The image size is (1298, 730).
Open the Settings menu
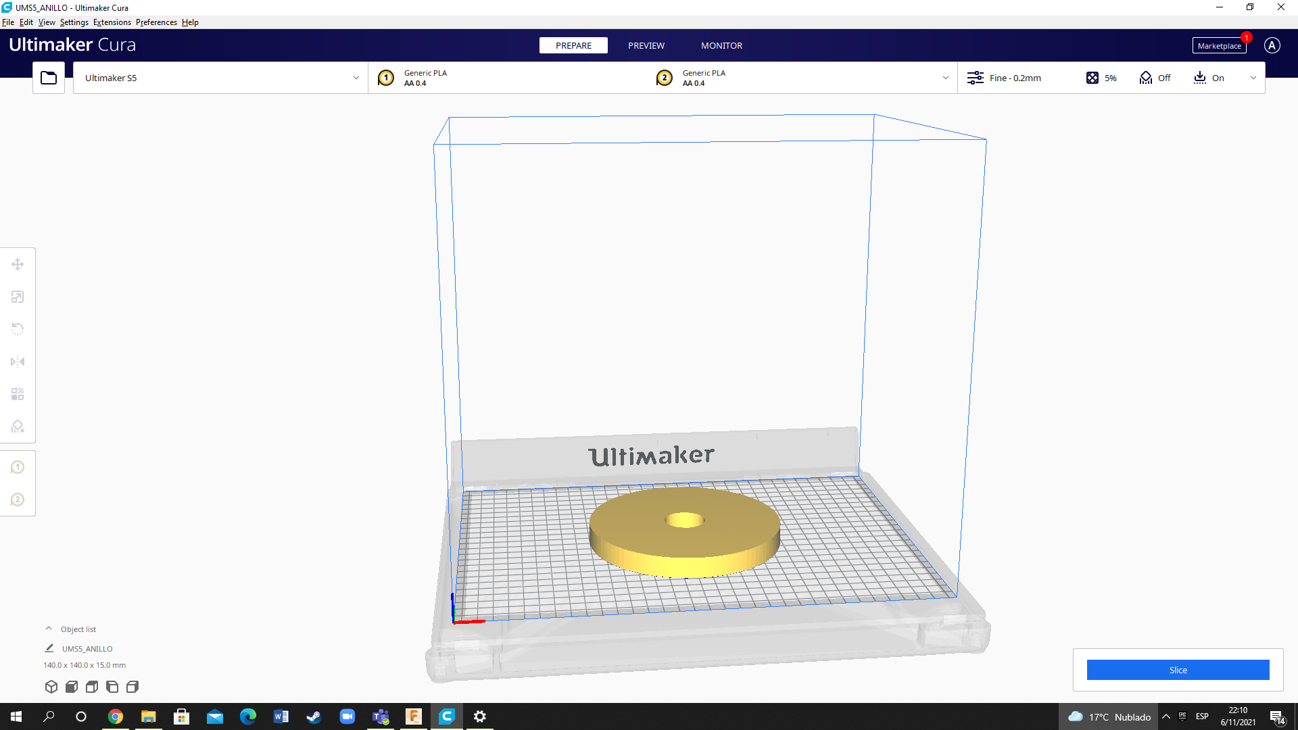pos(74,22)
